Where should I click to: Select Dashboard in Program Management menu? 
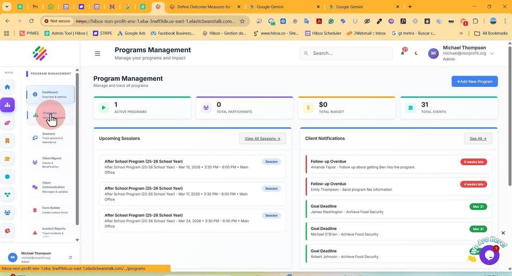coord(50,94)
